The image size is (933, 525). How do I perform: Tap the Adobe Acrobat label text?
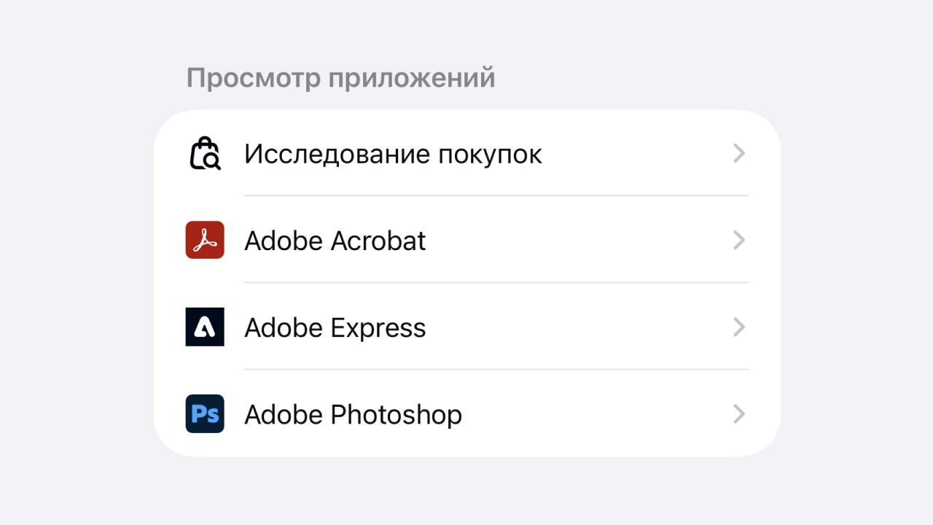(x=335, y=240)
